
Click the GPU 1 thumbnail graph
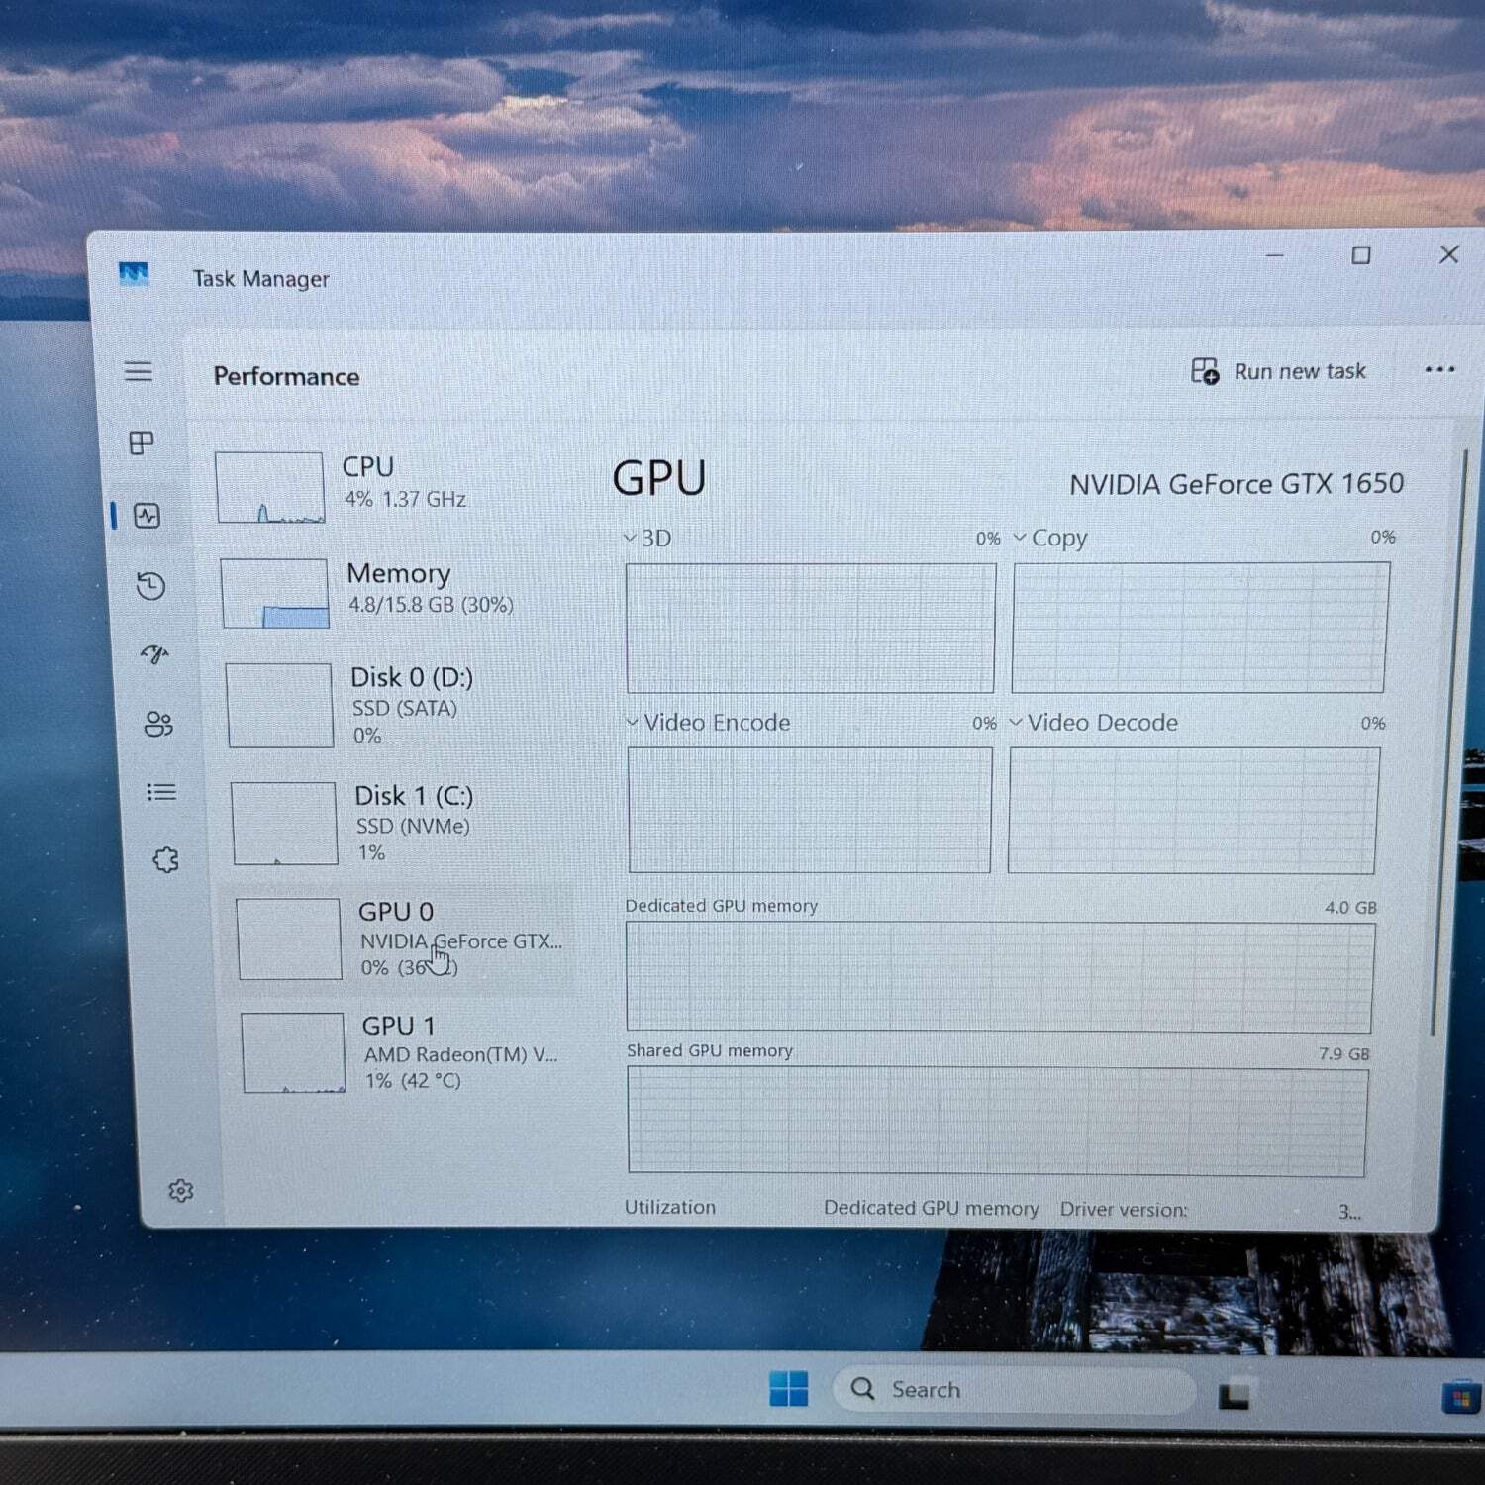pos(294,1052)
